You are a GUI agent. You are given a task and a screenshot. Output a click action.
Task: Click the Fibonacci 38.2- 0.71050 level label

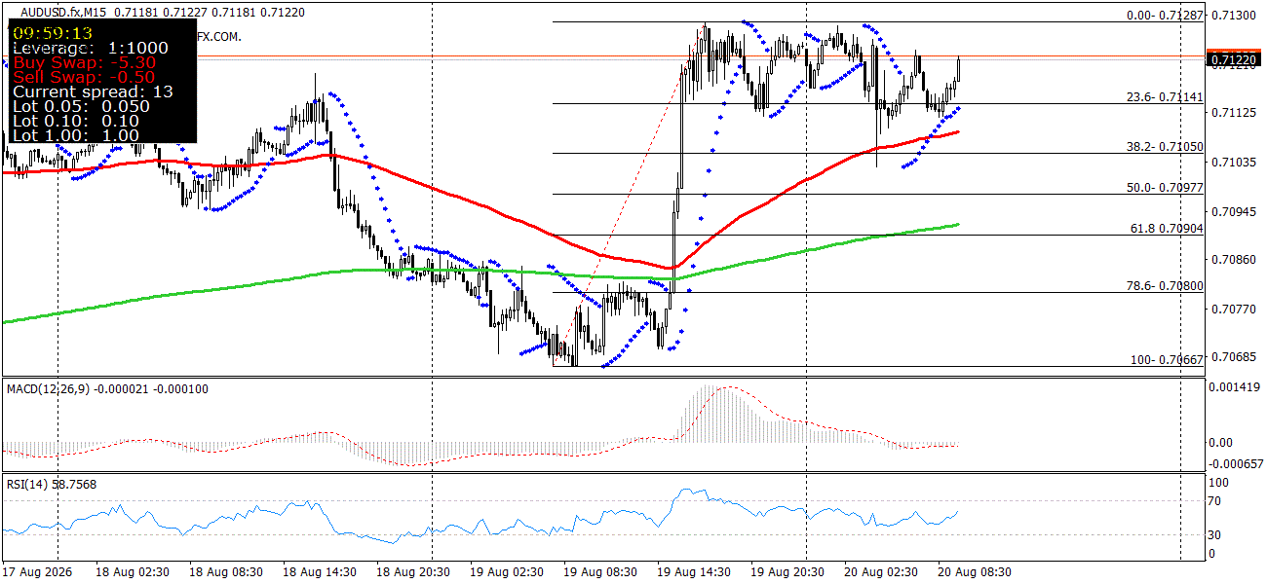point(1165,146)
